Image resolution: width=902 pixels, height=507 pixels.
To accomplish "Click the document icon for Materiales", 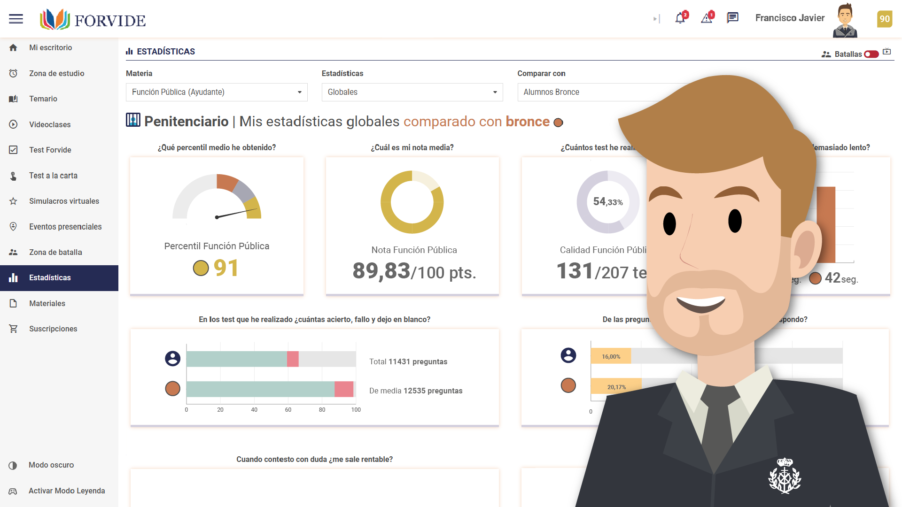I will coord(13,303).
